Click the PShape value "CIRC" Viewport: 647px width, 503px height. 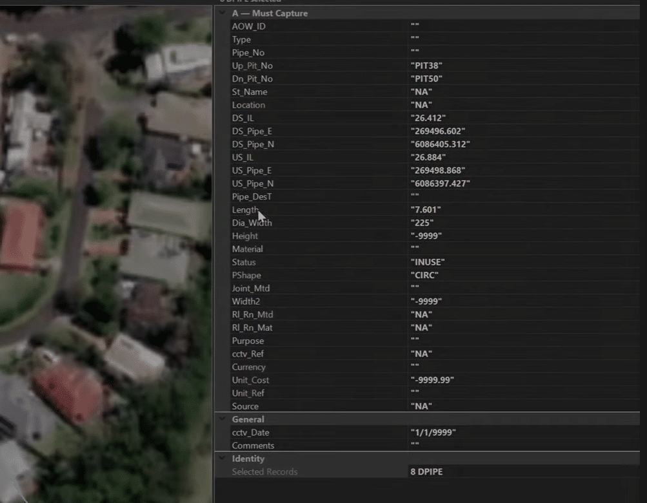click(x=424, y=275)
